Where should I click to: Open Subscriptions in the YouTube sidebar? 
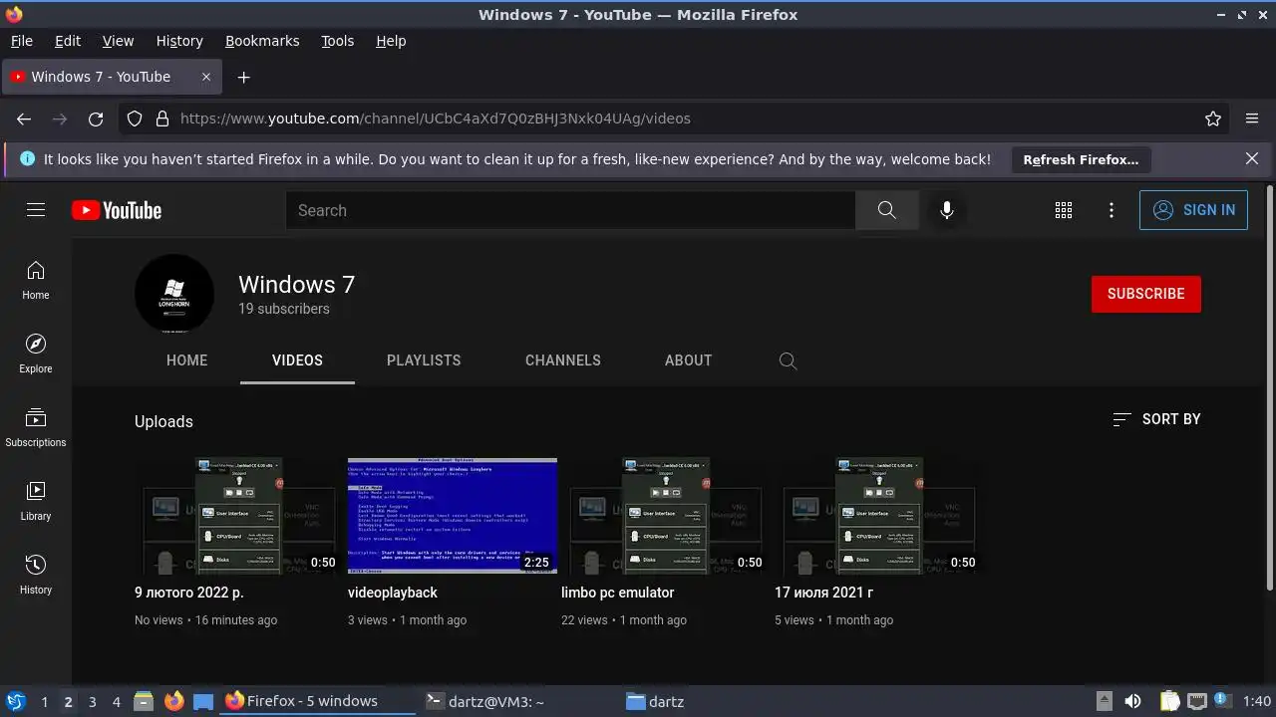pos(36,427)
